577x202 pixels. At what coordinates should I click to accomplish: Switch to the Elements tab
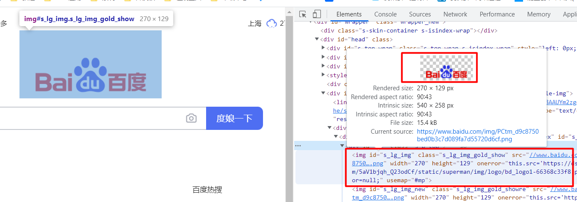[349, 14]
